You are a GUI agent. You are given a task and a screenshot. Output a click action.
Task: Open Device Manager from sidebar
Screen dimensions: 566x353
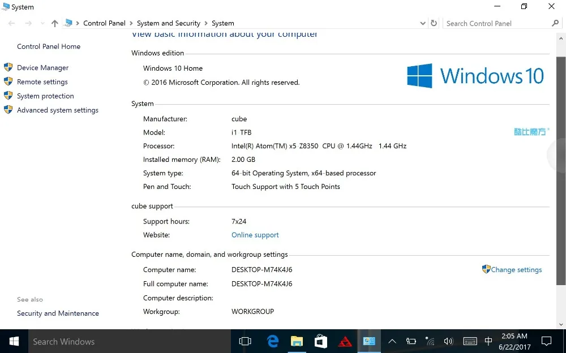[x=42, y=67]
